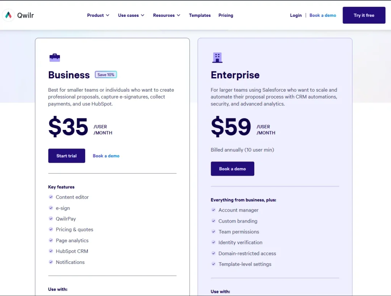Image resolution: width=391 pixels, height=296 pixels.
Task: Click the Business plan briefcase icon
Action: click(x=55, y=58)
